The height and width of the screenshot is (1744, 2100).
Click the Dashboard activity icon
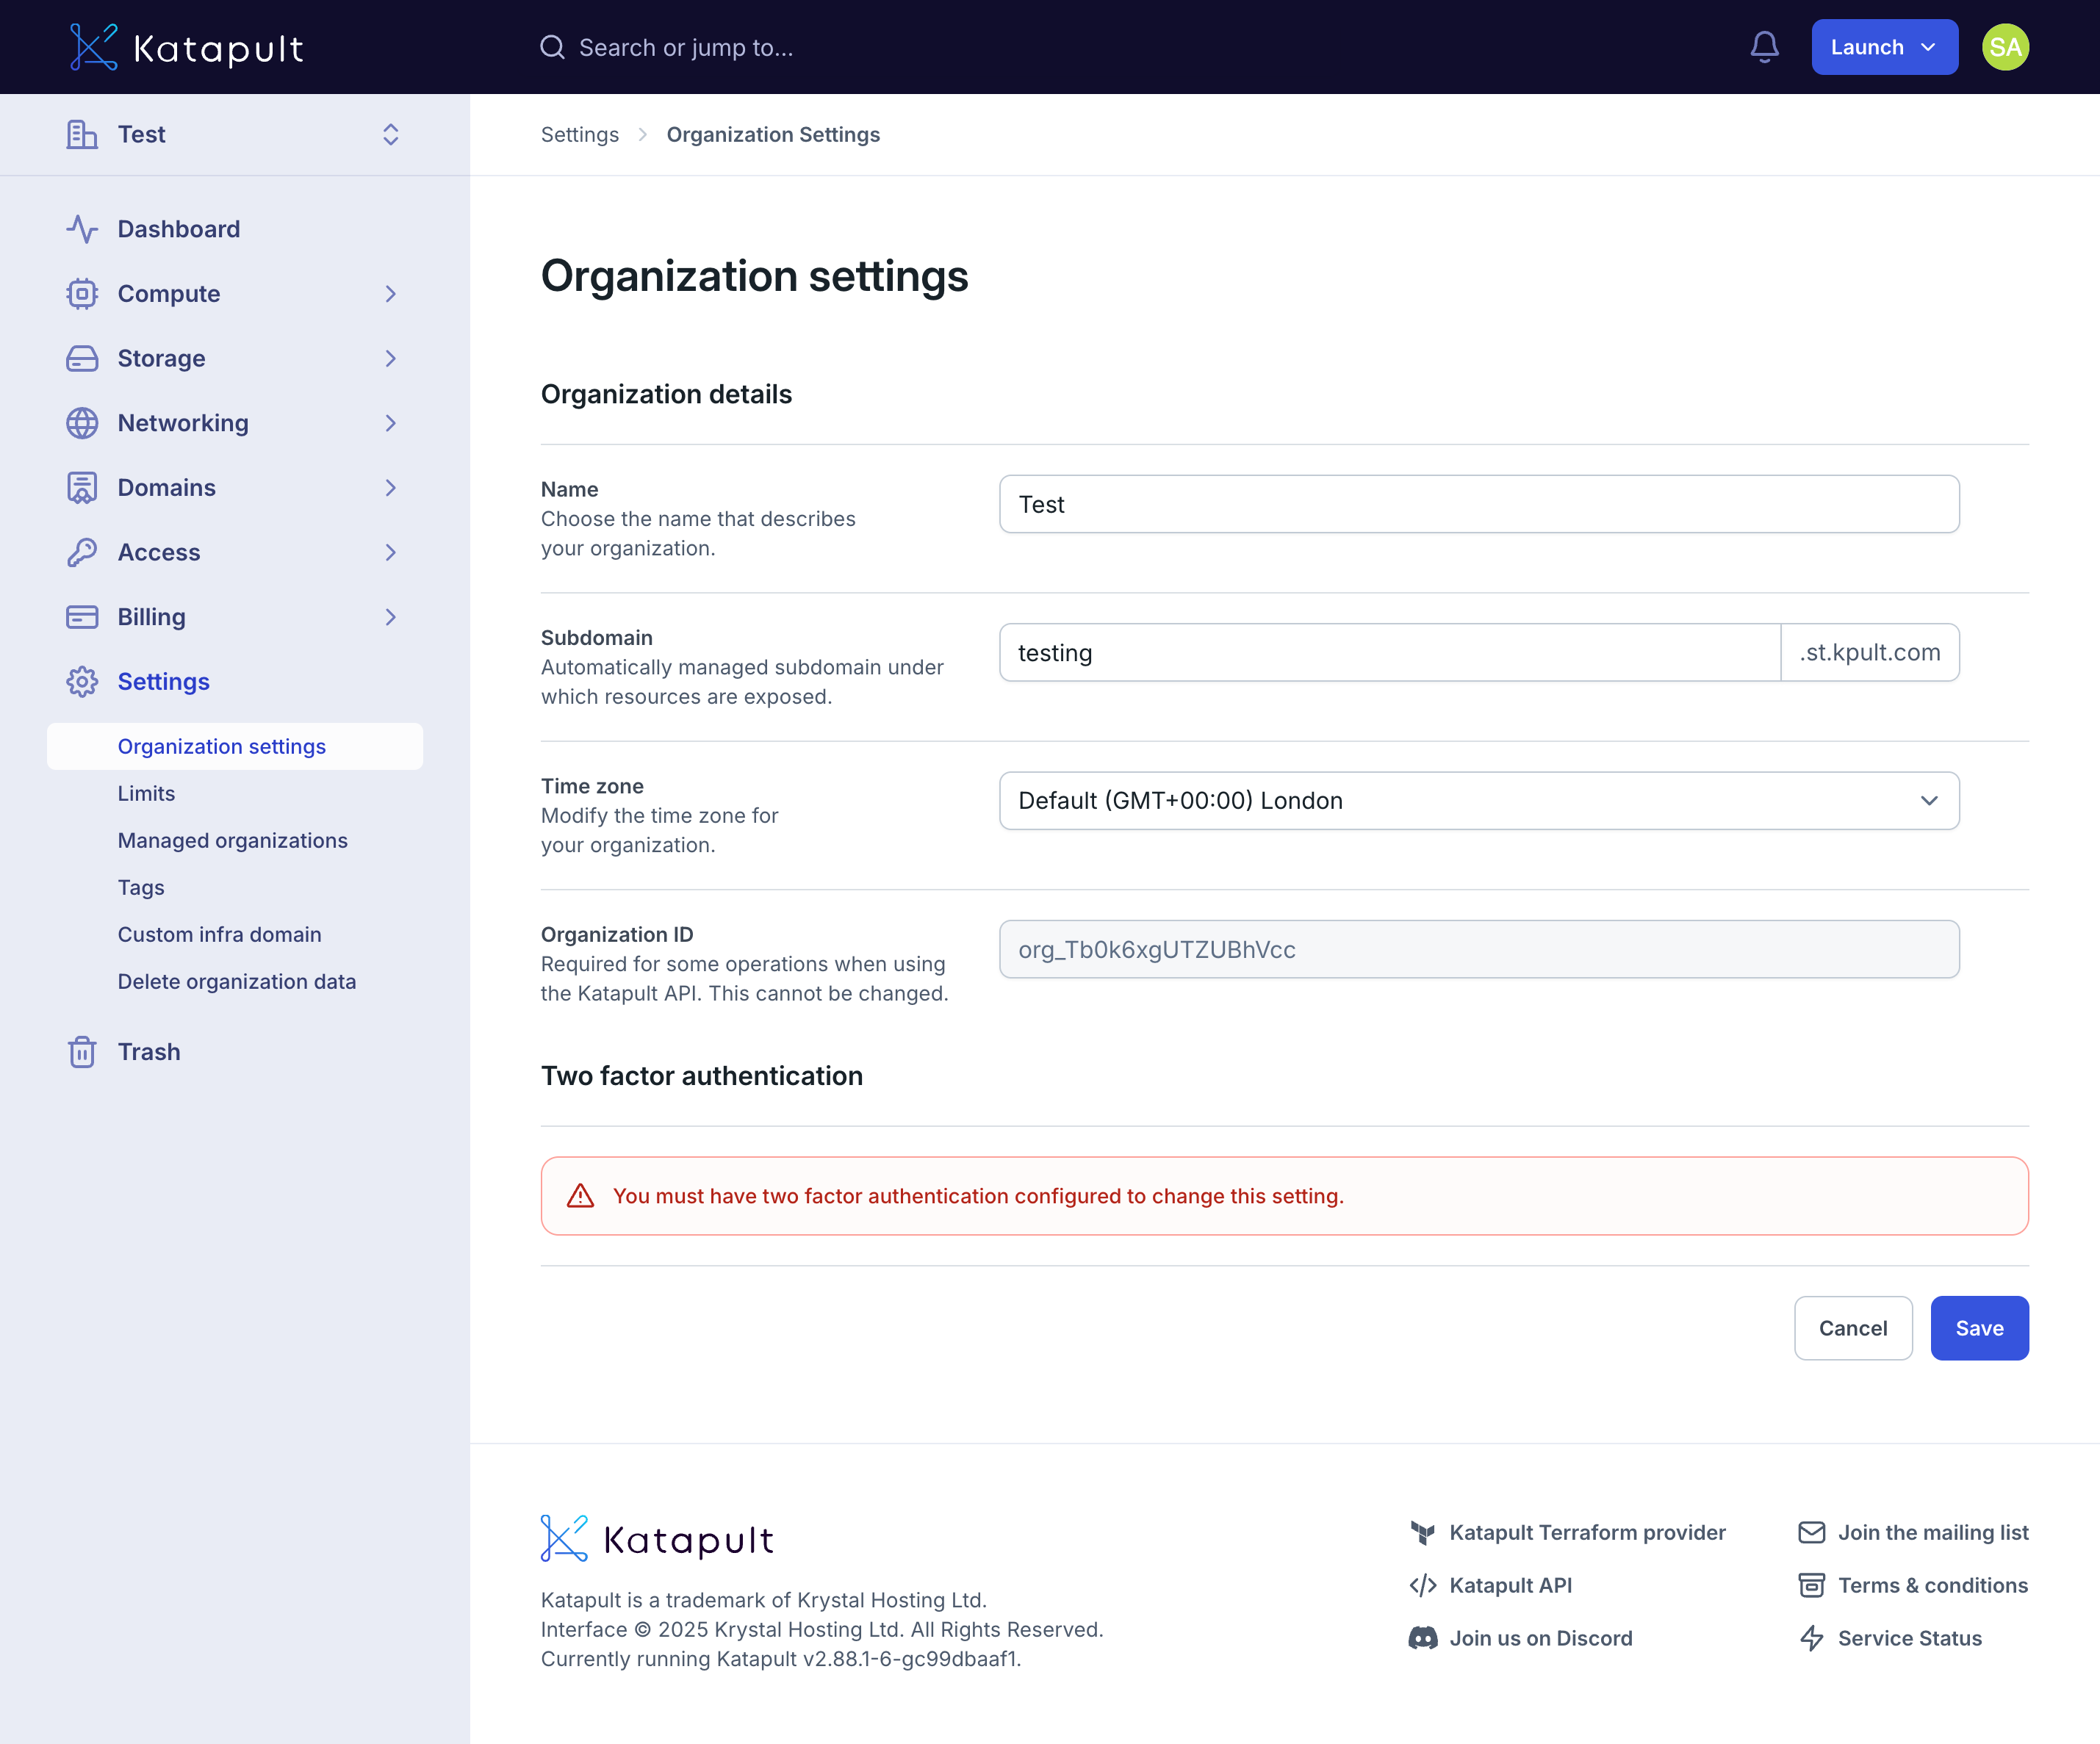(82, 229)
